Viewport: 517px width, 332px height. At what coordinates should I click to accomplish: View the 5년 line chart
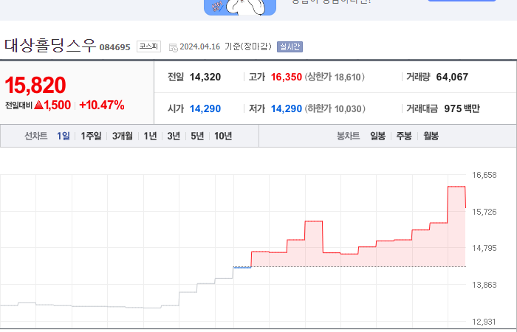pos(197,136)
